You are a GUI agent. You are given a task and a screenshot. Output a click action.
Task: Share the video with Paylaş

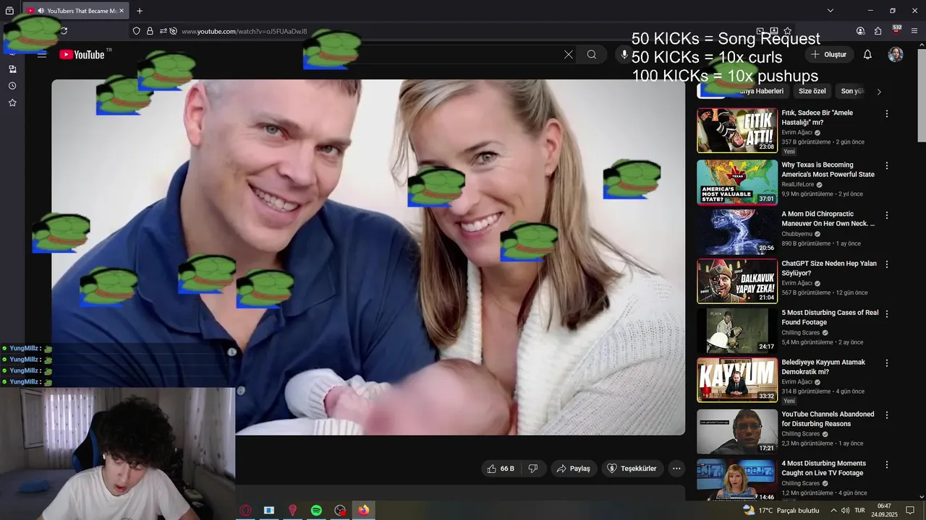[573, 469]
